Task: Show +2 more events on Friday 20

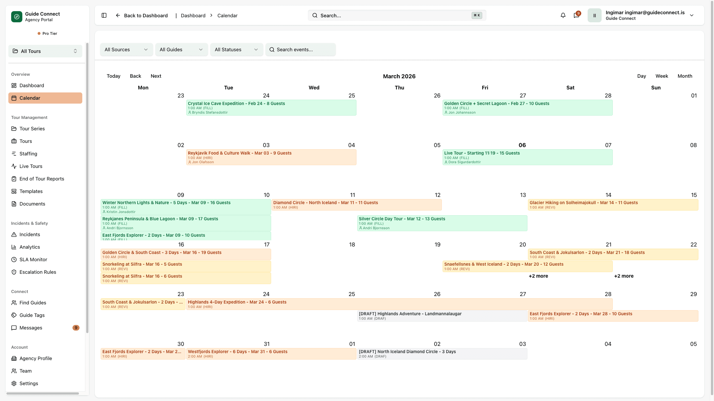Action: (x=538, y=276)
